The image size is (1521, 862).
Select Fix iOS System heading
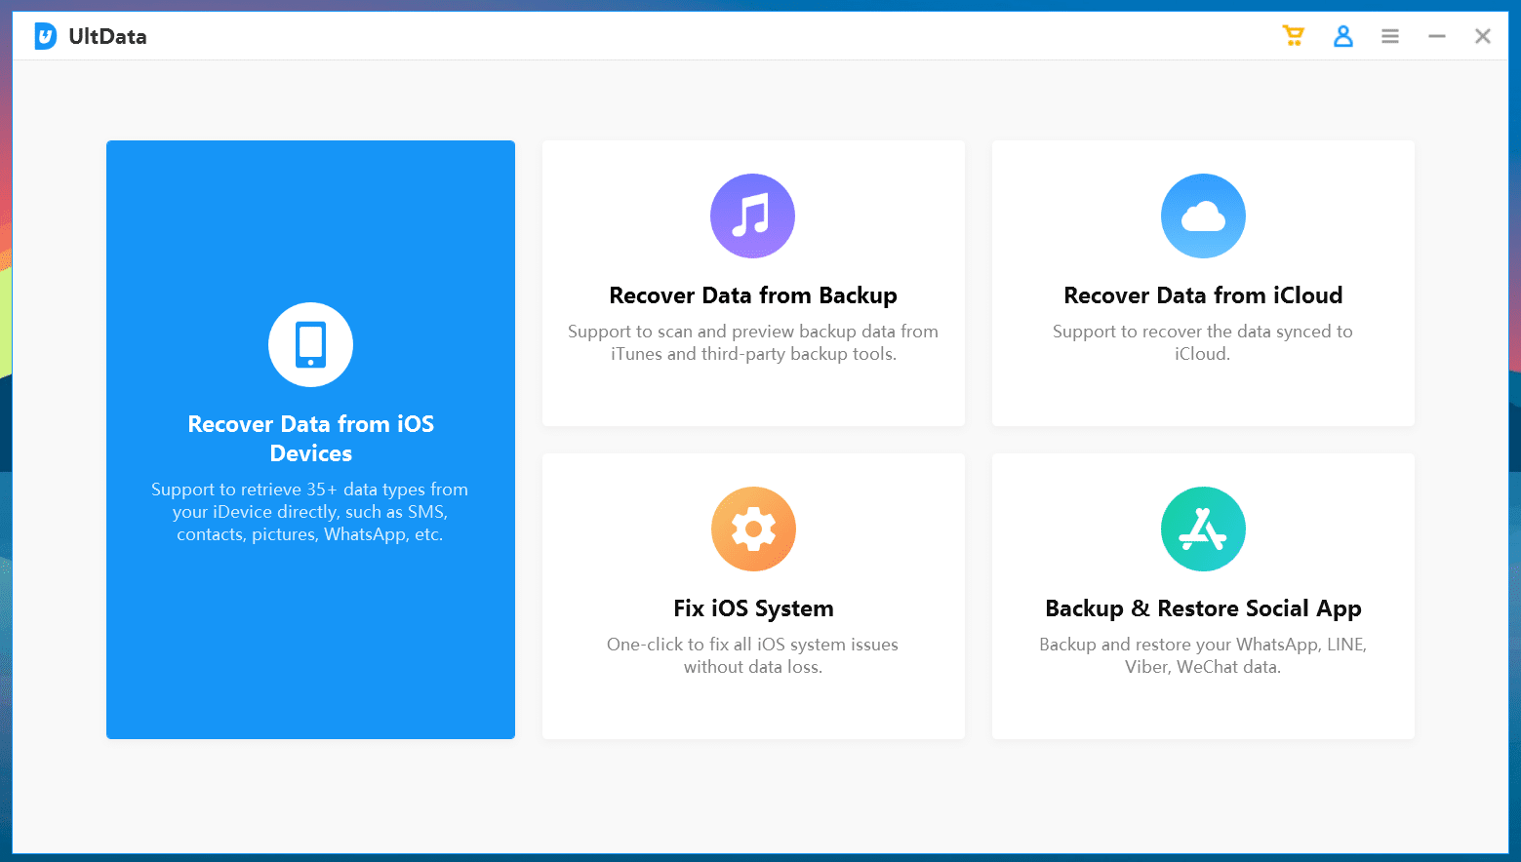[753, 608]
